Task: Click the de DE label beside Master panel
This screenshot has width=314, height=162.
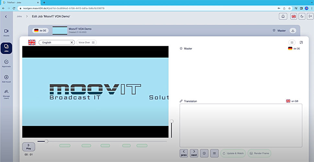Action: [294, 48]
